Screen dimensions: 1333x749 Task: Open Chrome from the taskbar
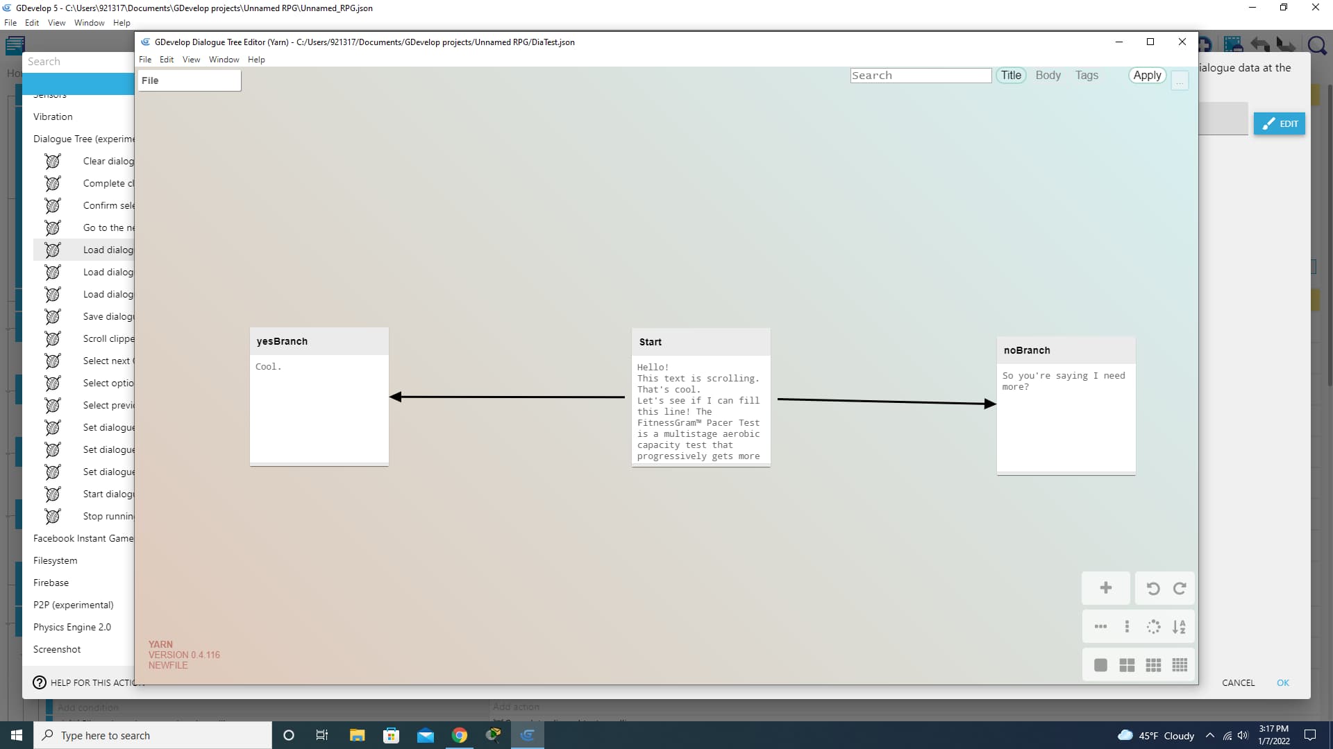[460, 735]
